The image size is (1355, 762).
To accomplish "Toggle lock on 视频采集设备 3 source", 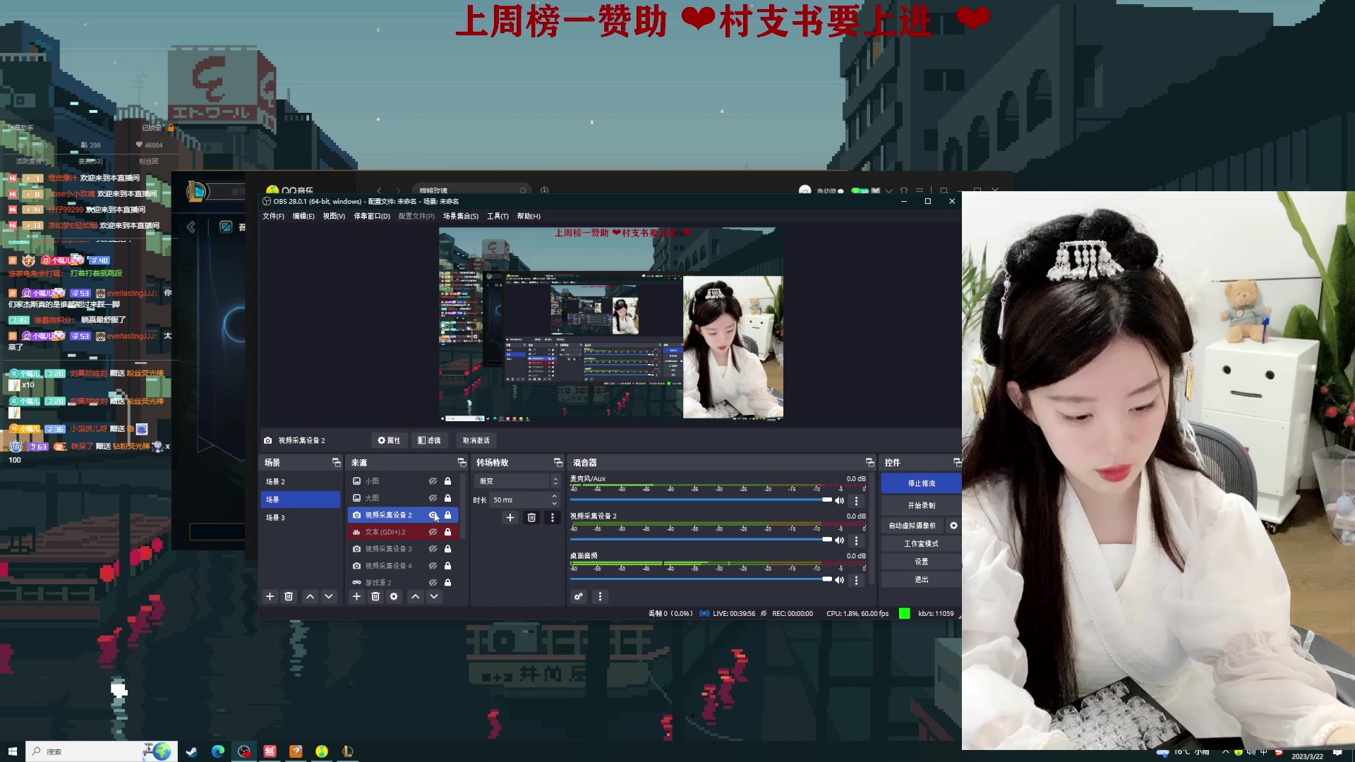I will 447,549.
